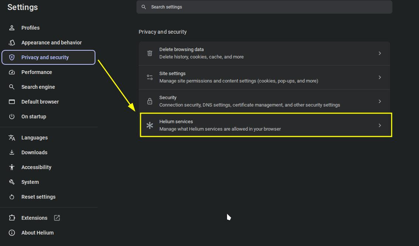The height and width of the screenshot is (246, 419).
Task: Expand the Delete browsing data chevron
Action: click(380, 53)
